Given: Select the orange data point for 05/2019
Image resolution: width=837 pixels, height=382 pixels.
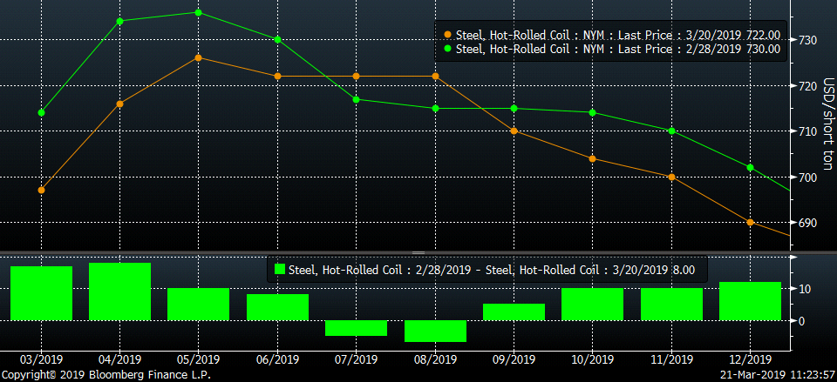Looking at the screenshot, I should (x=198, y=57).
